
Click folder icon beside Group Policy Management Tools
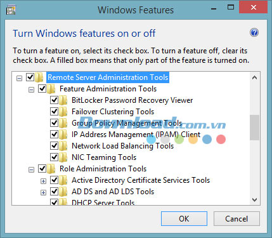pos(63,123)
